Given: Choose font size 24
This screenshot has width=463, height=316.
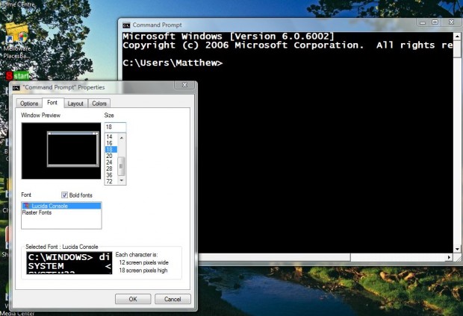Looking at the screenshot, I should [110, 162].
